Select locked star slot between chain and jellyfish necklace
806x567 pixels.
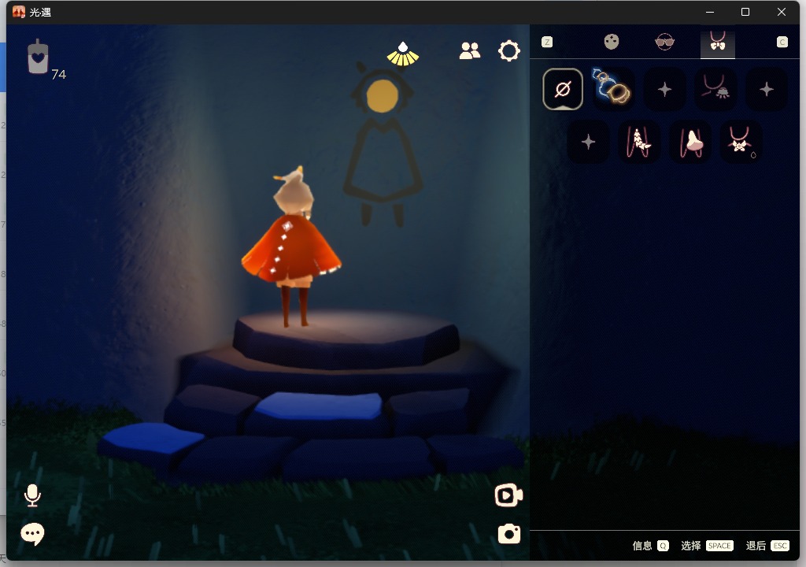click(664, 90)
